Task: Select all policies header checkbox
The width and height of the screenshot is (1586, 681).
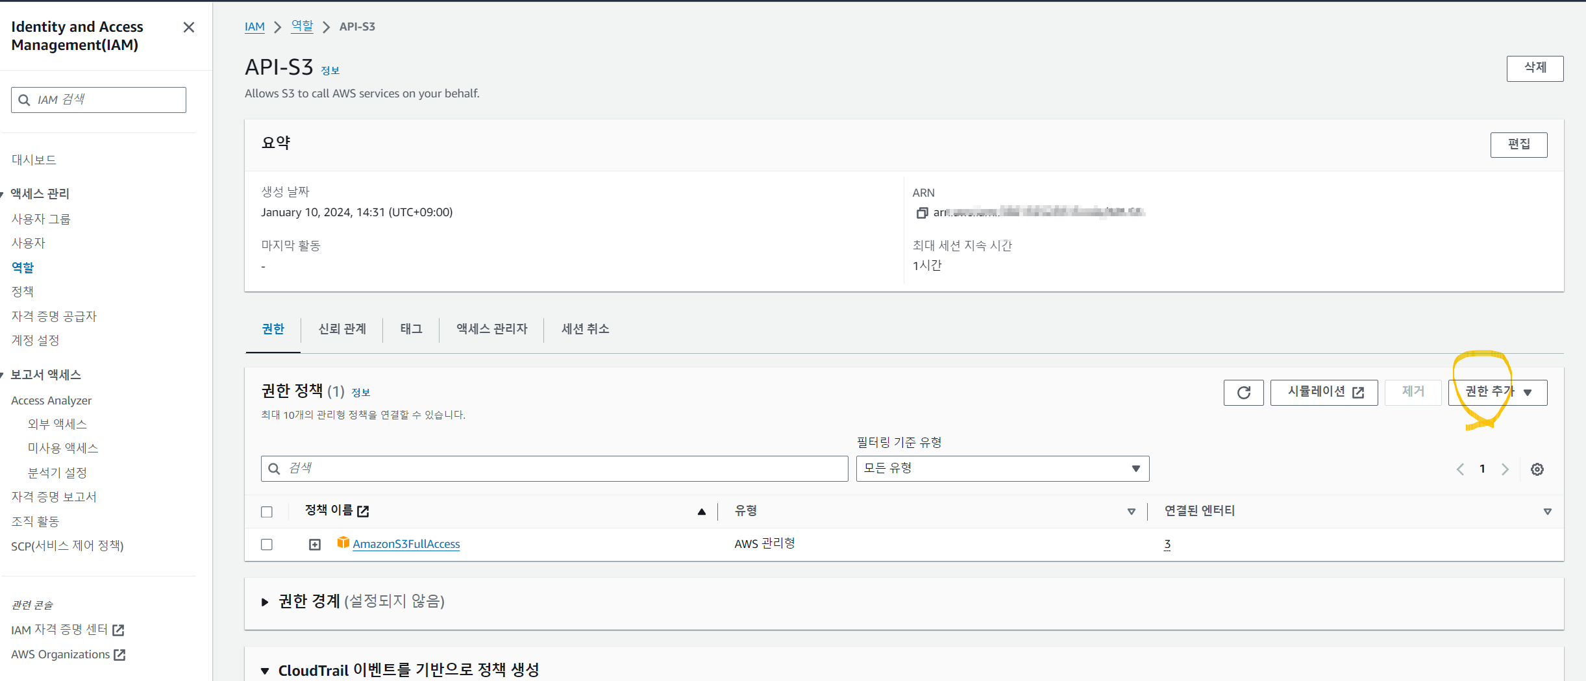Action: tap(267, 512)
